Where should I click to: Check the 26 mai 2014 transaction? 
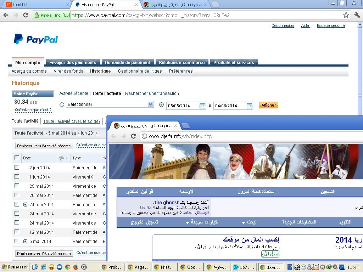(x=17, y=195)
